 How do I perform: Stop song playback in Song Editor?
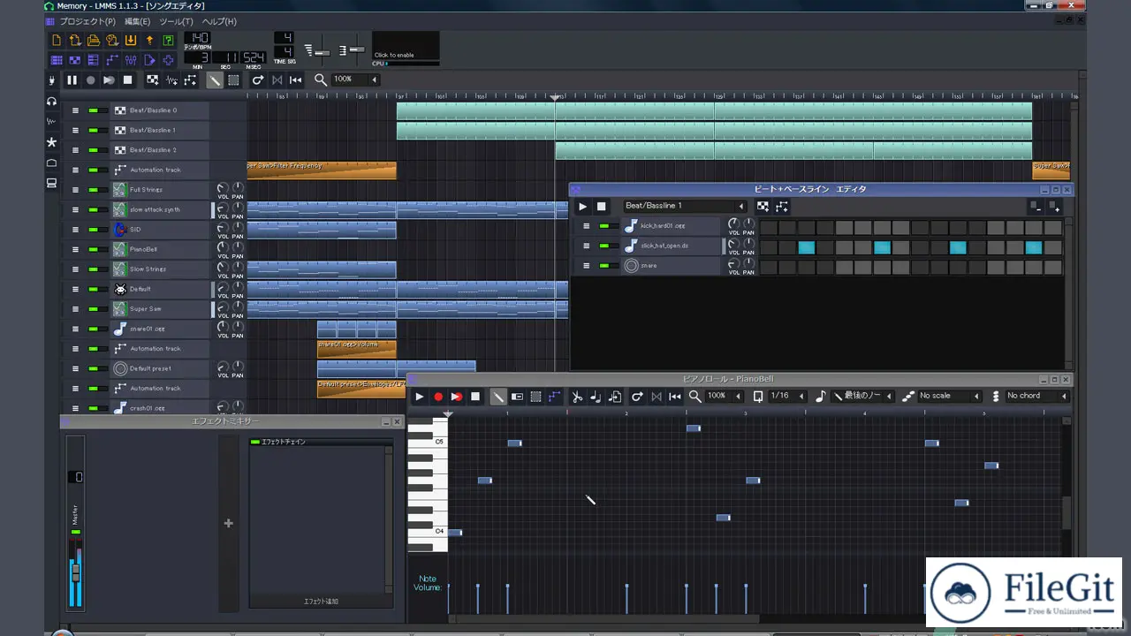coord(127,79)
